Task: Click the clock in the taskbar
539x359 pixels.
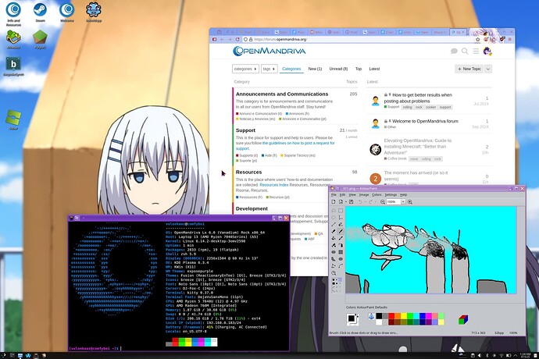Action: (x=525, y=355)
